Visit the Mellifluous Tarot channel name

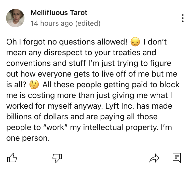click(59, 12)
